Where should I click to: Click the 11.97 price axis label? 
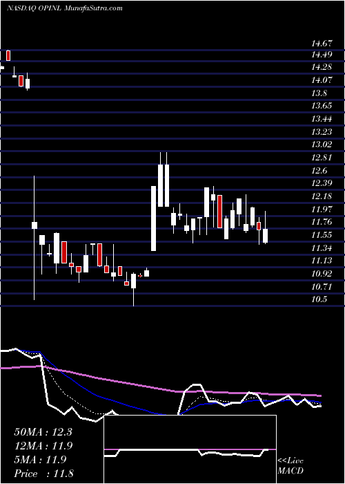pyautogui.click(x=322, y=210)
